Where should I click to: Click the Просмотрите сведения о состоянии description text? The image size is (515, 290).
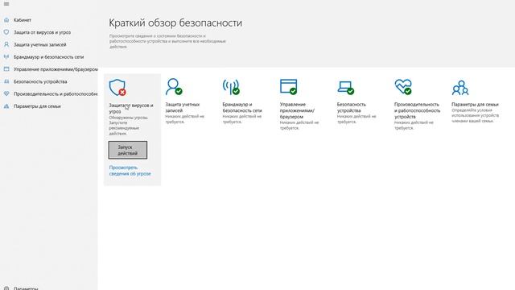[x=167, y=41]
